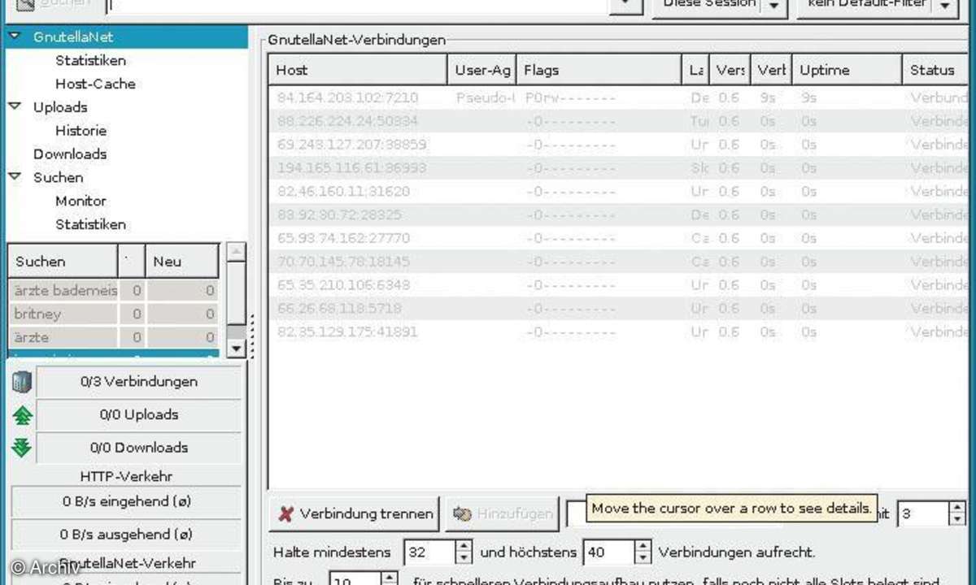
Task: Sort connections by Host column
Action: (358, 70)
